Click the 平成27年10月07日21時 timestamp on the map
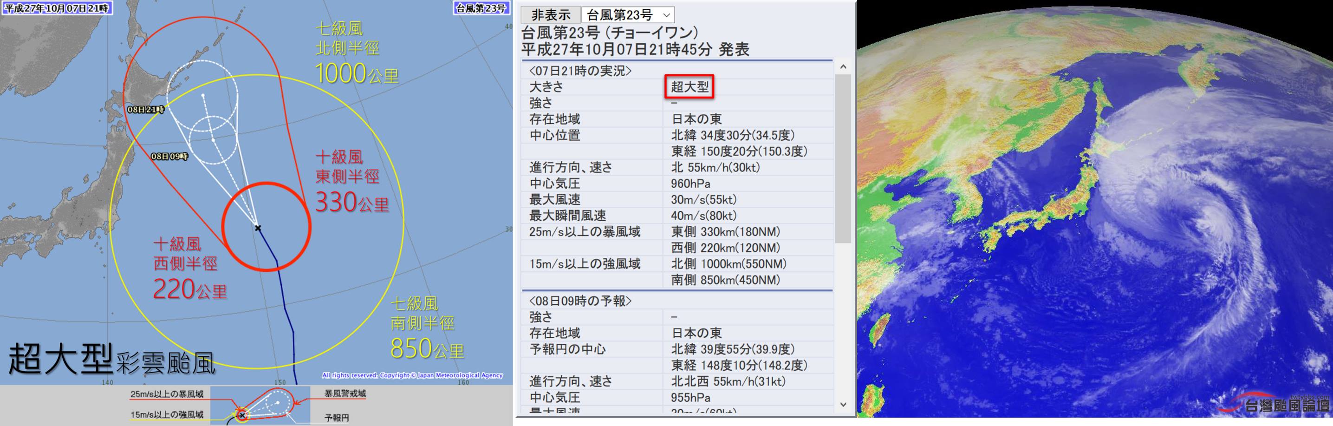Image resolution: width=1333 pixels, height=426 pixels. coord(56,8)
